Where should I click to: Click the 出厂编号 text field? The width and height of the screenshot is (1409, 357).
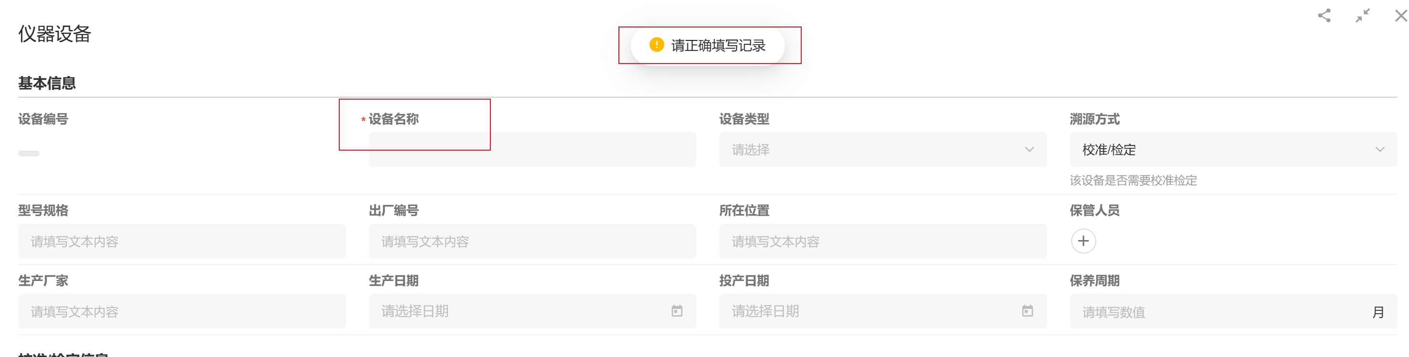pos(532,241)
